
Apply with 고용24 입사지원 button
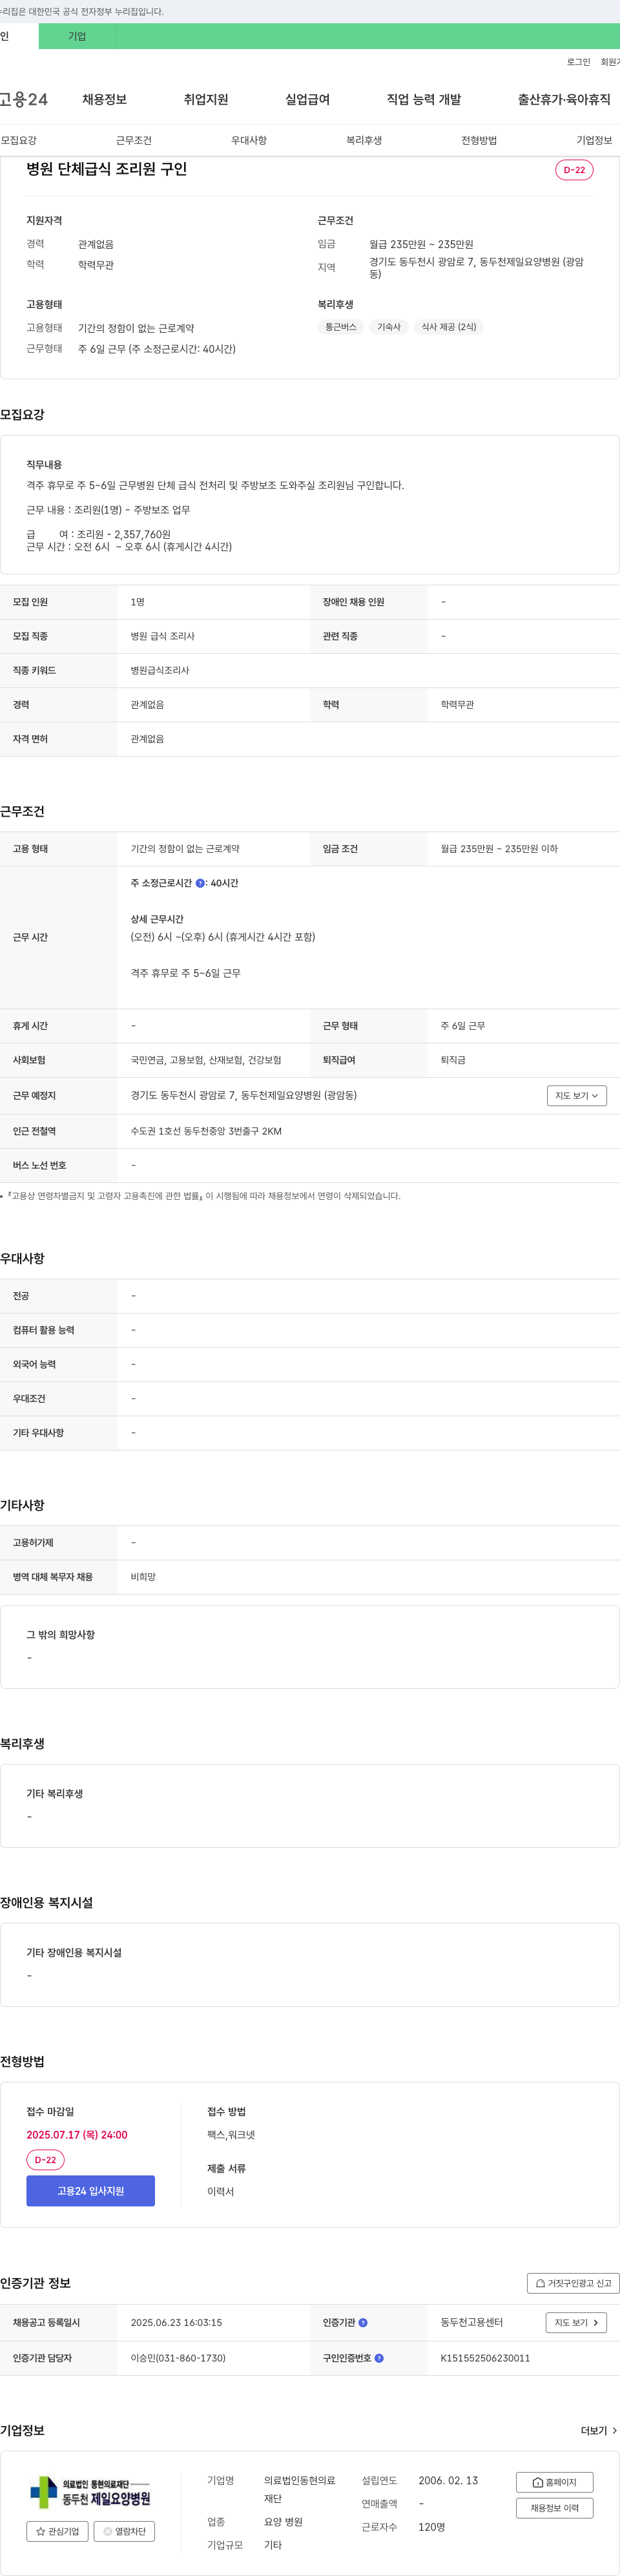click(x=91, y=2190)
